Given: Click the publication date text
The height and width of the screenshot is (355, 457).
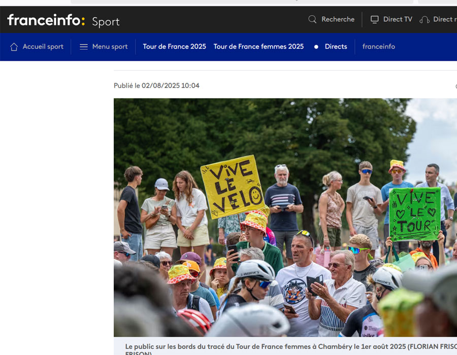Looking at the screenshot, I should tap(156, 85).
